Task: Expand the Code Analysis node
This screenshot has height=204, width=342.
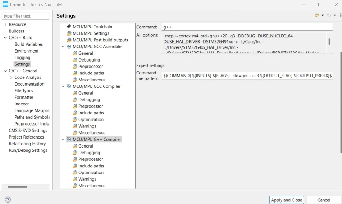Action: coord(11,77)
